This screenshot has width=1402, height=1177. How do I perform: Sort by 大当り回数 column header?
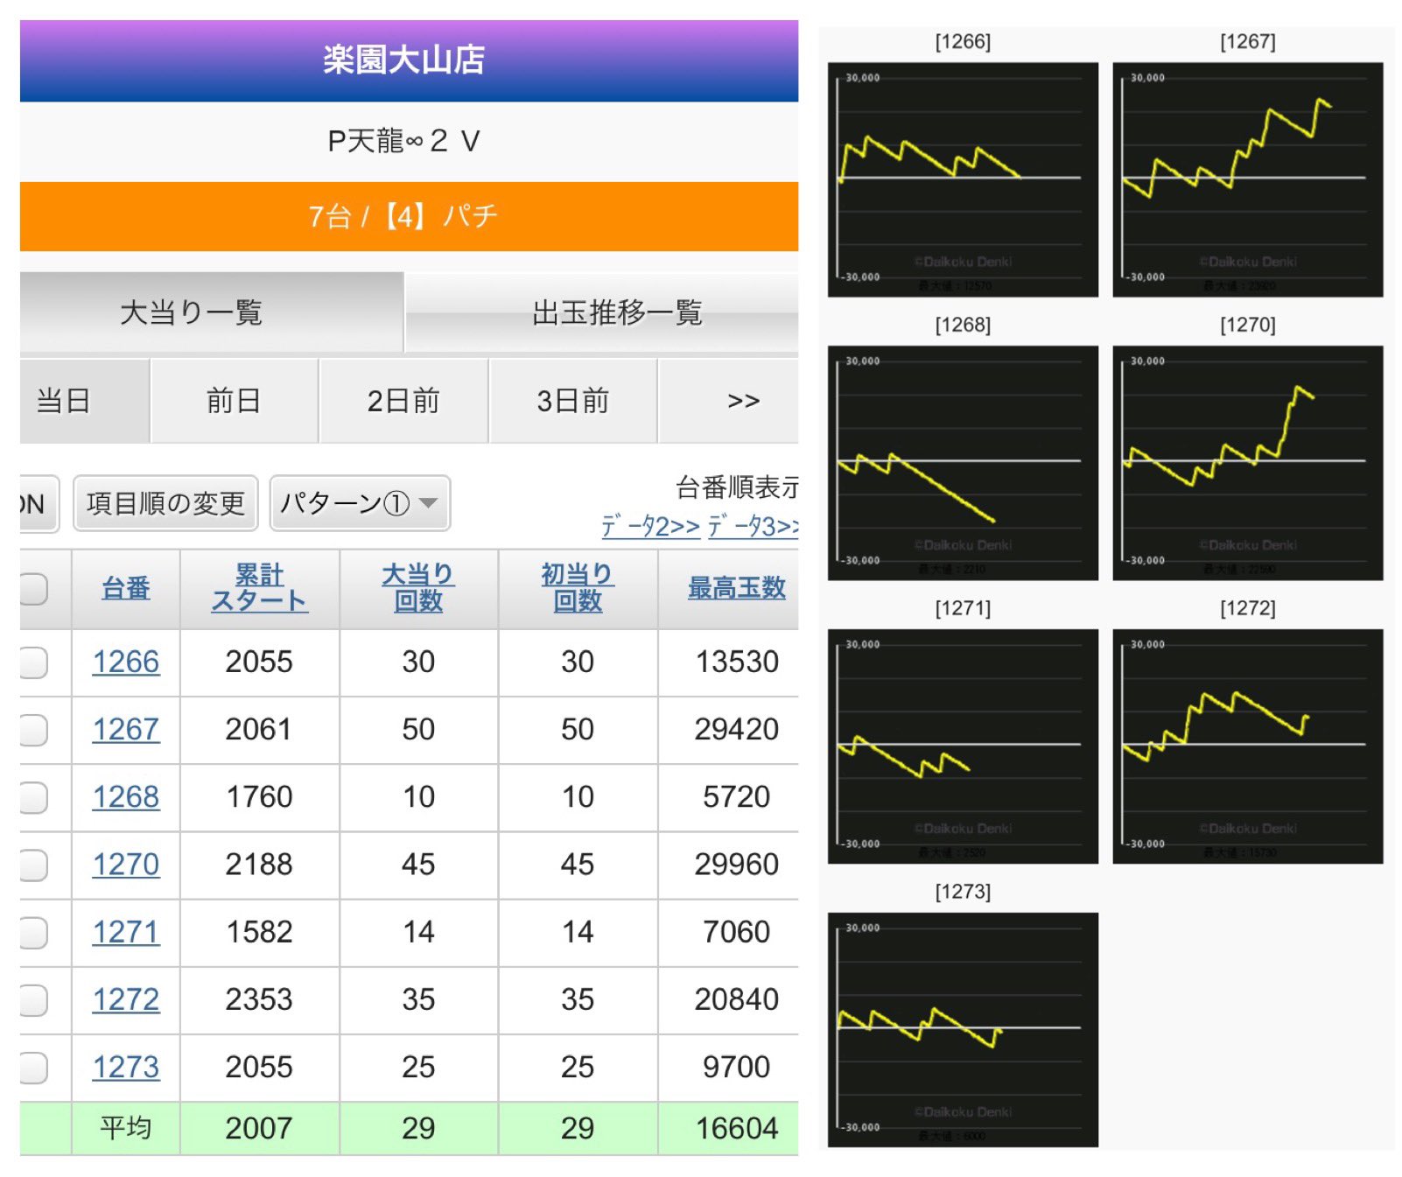pos(418,588)
